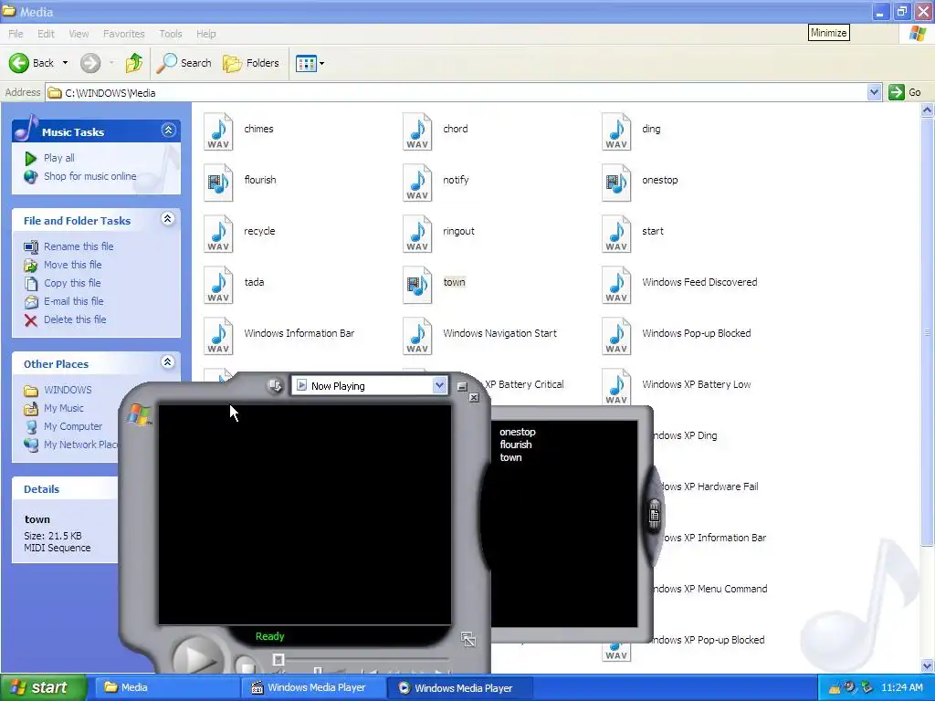Collapse the Music Tasks panel

pyautogui.click(x=169, y=130)
